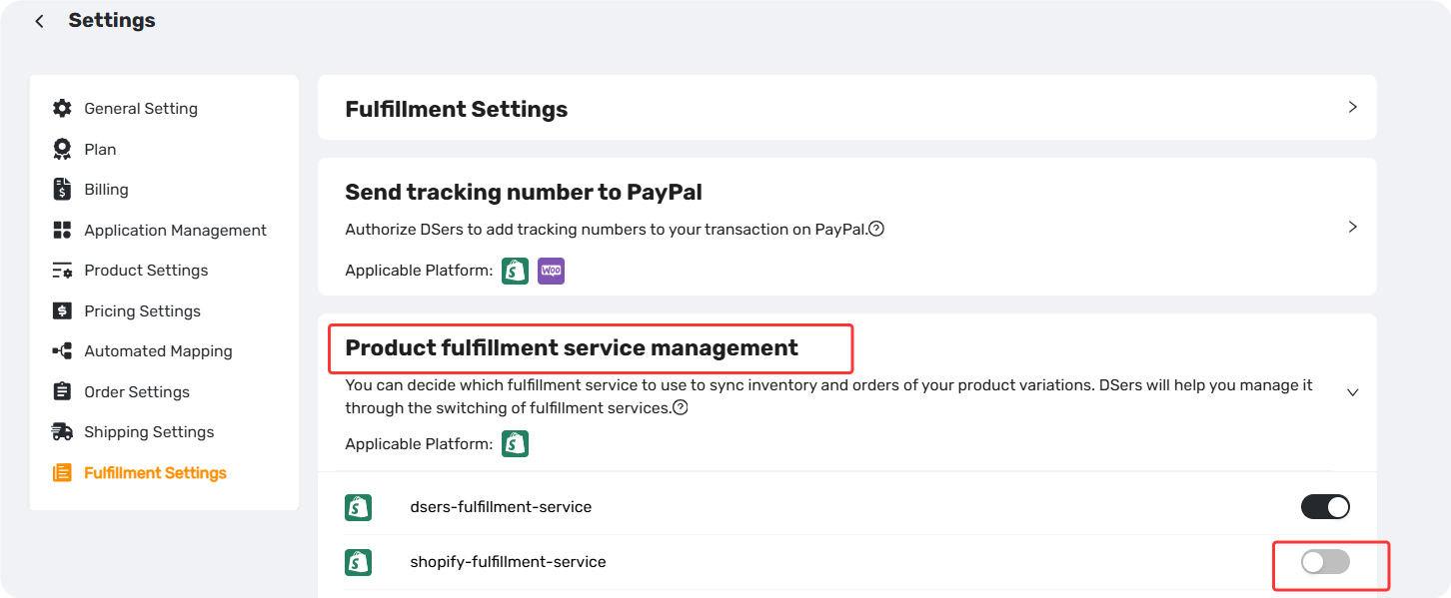Open Order Settings from sidebar
The width and height of the screenshot is (1451, 598).
coord(137,391)
